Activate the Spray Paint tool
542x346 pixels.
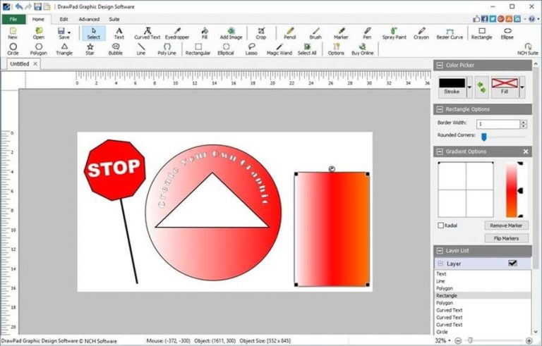pyautogui.click(x=394, y=33)
